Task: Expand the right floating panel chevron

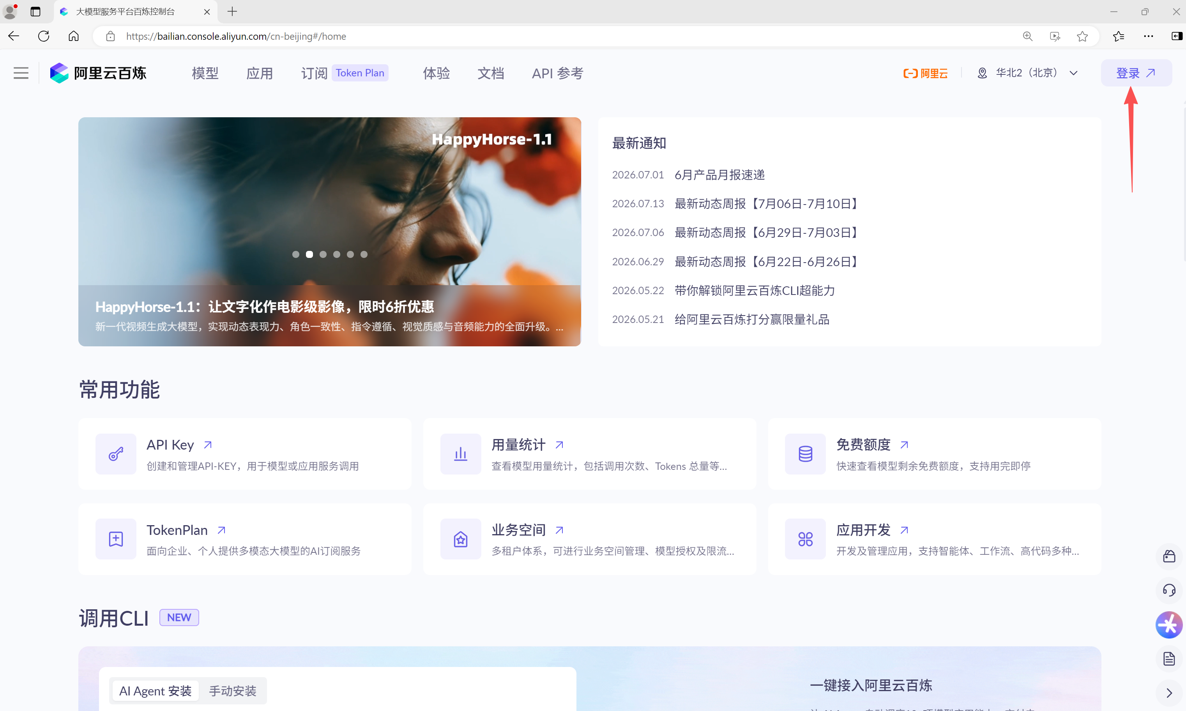Action: coord(1169,693)
